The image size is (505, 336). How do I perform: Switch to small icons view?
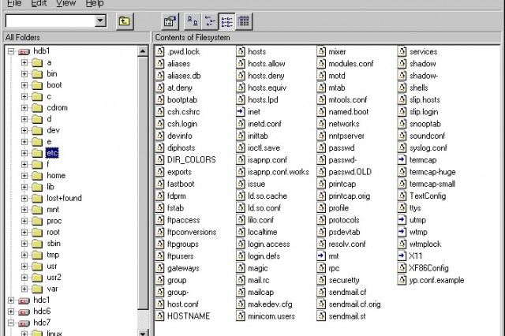click(x=210, y=21)
